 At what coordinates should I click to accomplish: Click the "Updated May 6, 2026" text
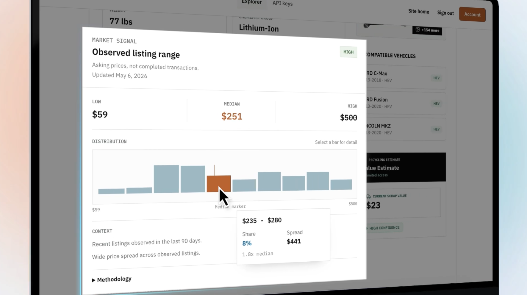(x=120, y=75)
